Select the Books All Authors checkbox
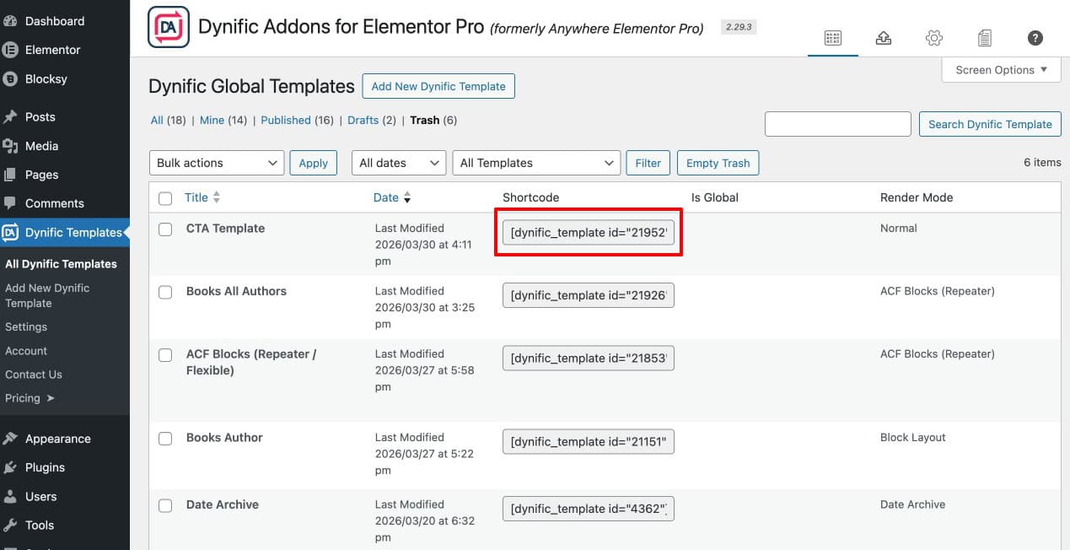Viewport: 1070px width, 550px height. pyautogui.click(x=165, y=292)
